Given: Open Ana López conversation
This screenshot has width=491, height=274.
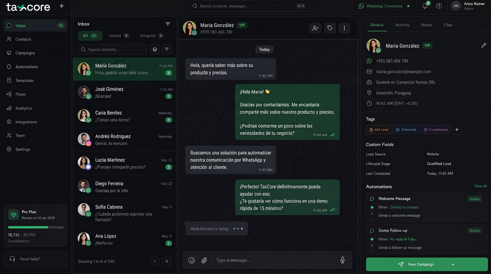Looking at the screenshot, I should 125,239.
